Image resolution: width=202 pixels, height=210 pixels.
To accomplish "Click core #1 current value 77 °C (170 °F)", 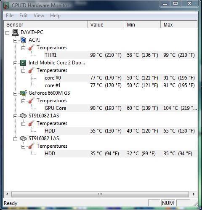I will click(106, 85).
